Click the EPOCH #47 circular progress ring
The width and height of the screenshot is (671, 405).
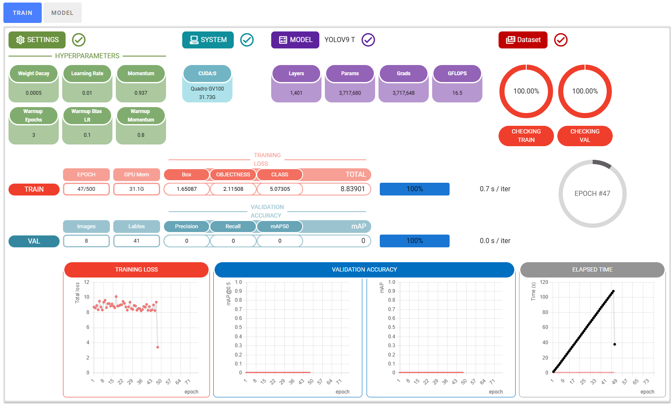[x=592, y=194]
